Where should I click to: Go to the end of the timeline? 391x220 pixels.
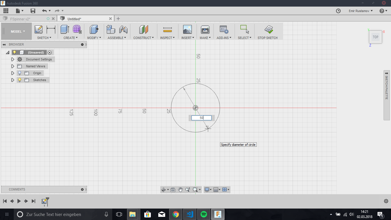point(33,201)
